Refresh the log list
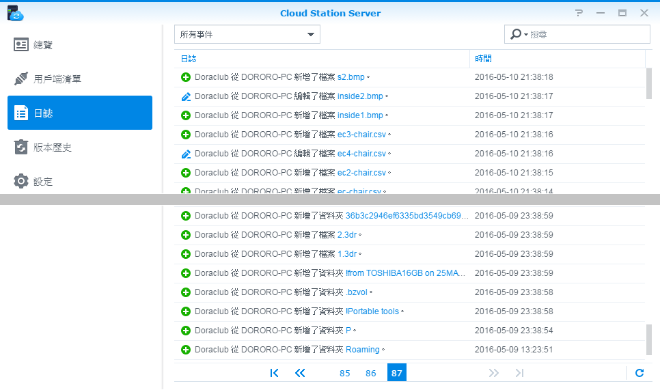Viewport: 660px width, 390px height. coord(640,373)
